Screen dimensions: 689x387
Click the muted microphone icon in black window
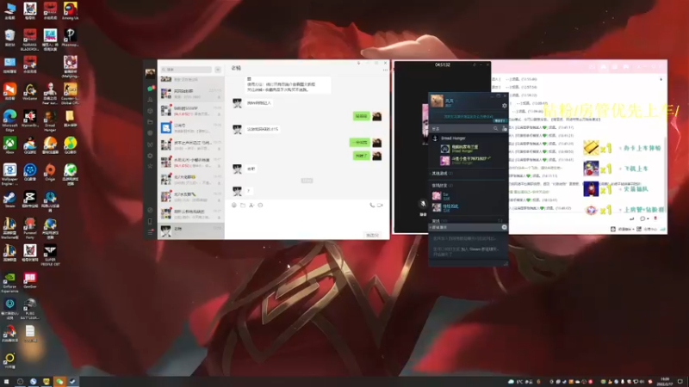pyautogui.click(x=423, y=204)
